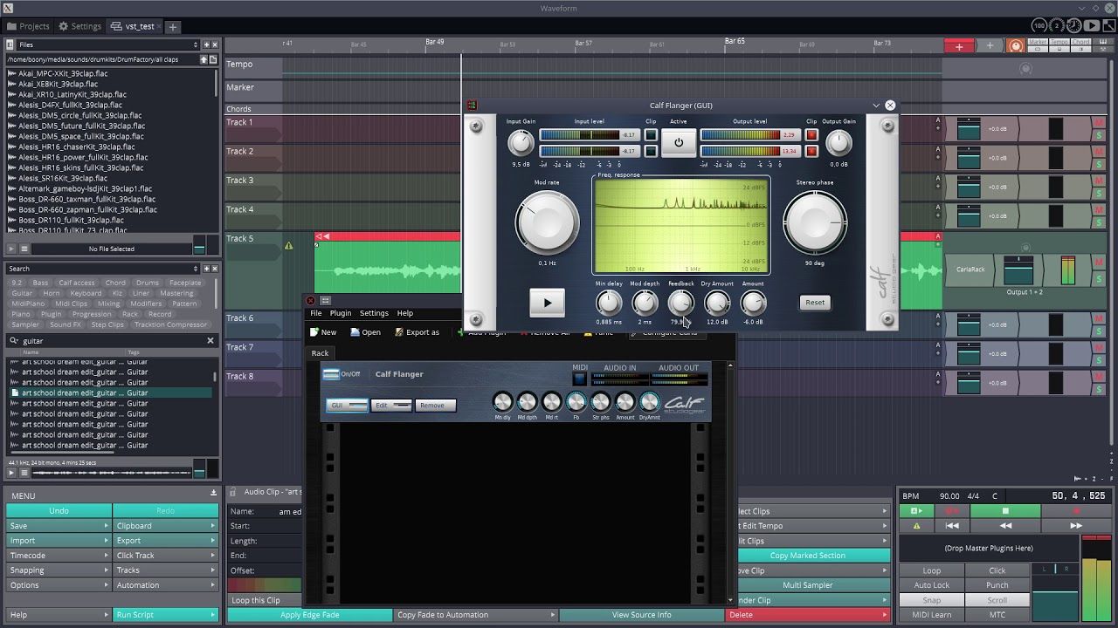
Task: Expand the Import submenu arrow
Action: pyautogui.click(x=107, y=541)
